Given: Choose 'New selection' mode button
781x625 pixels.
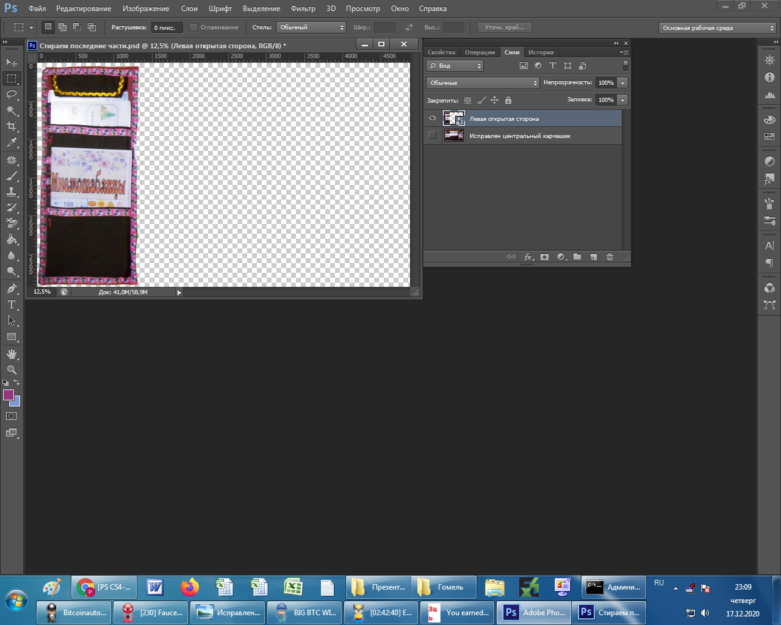Looking at the screenshot, I should [x=48, y=27].
